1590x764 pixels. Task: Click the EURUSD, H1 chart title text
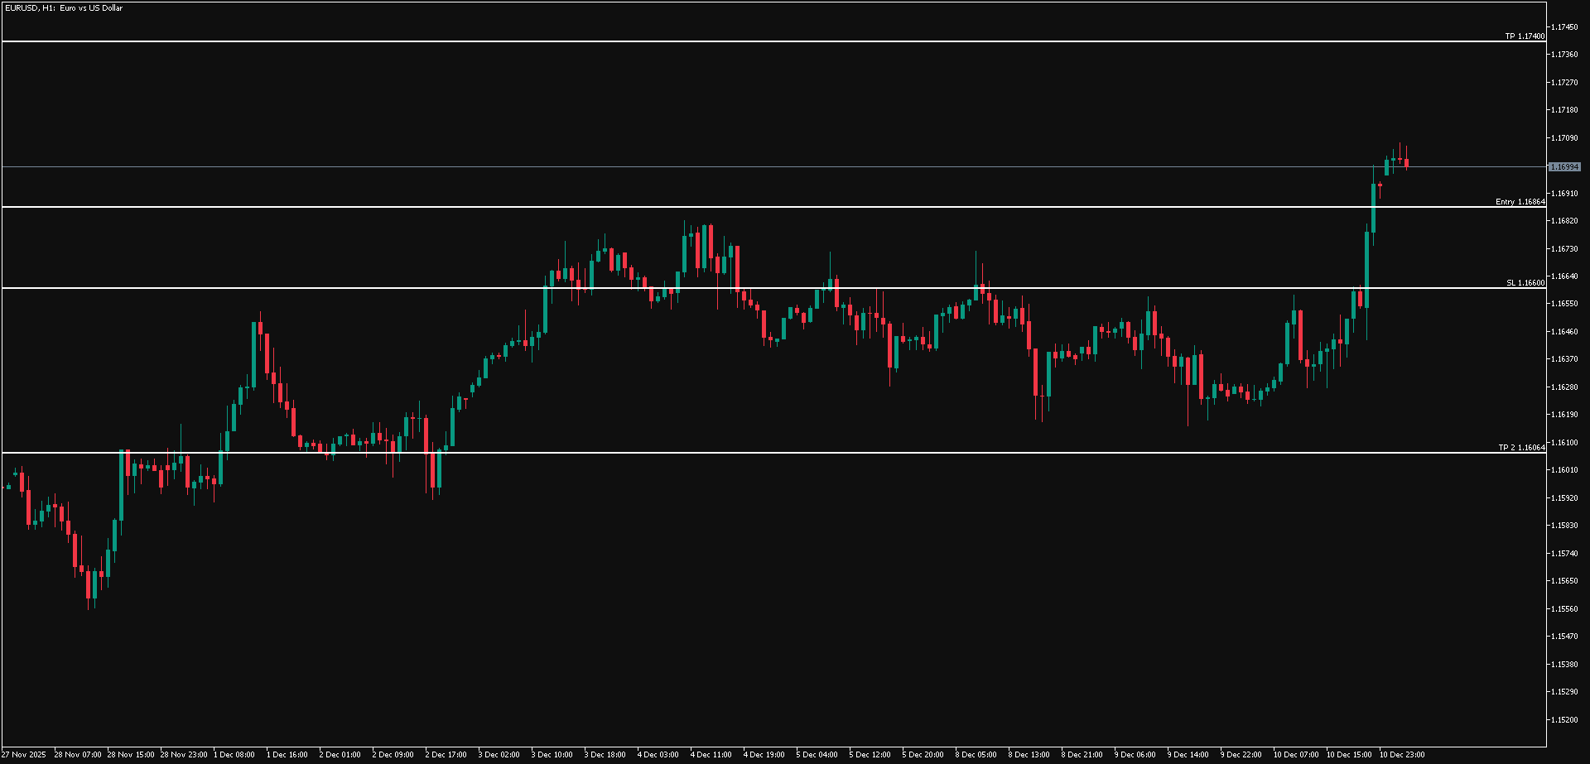[63, 8]
